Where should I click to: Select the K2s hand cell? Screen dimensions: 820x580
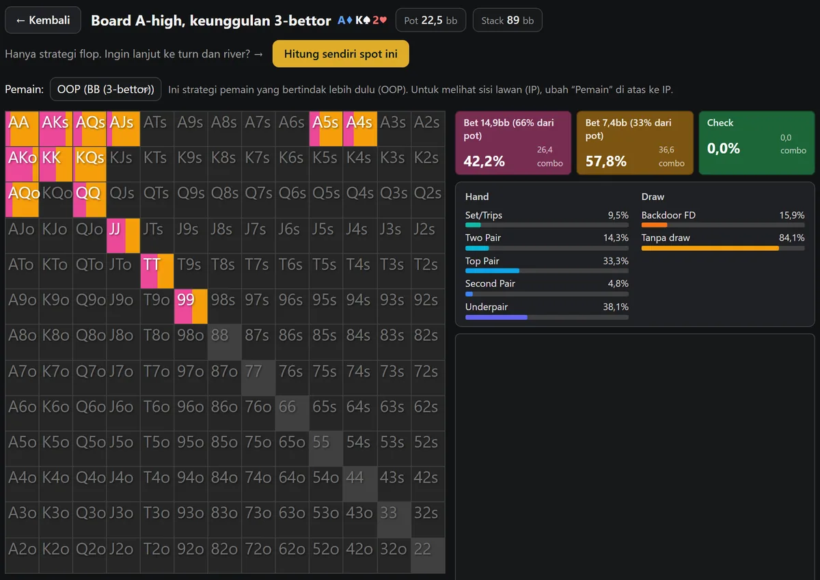[x=428, y=164]
